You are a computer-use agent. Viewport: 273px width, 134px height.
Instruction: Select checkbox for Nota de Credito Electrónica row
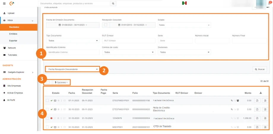pyautogui.click(x=47, y=109)
